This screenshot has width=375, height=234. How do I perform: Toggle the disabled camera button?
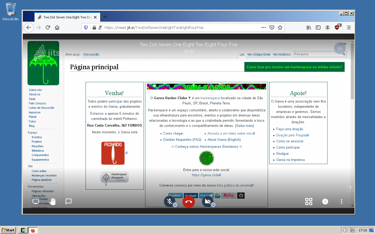click(208, 202)
